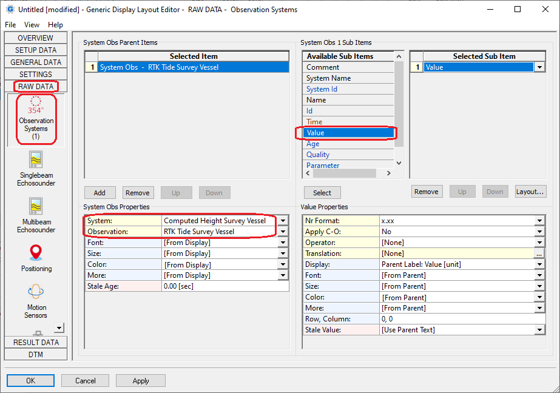Select the Multibeam Echosounder icon
The height and width of the screenshot is (393, 560).
(x=36, y=206)
